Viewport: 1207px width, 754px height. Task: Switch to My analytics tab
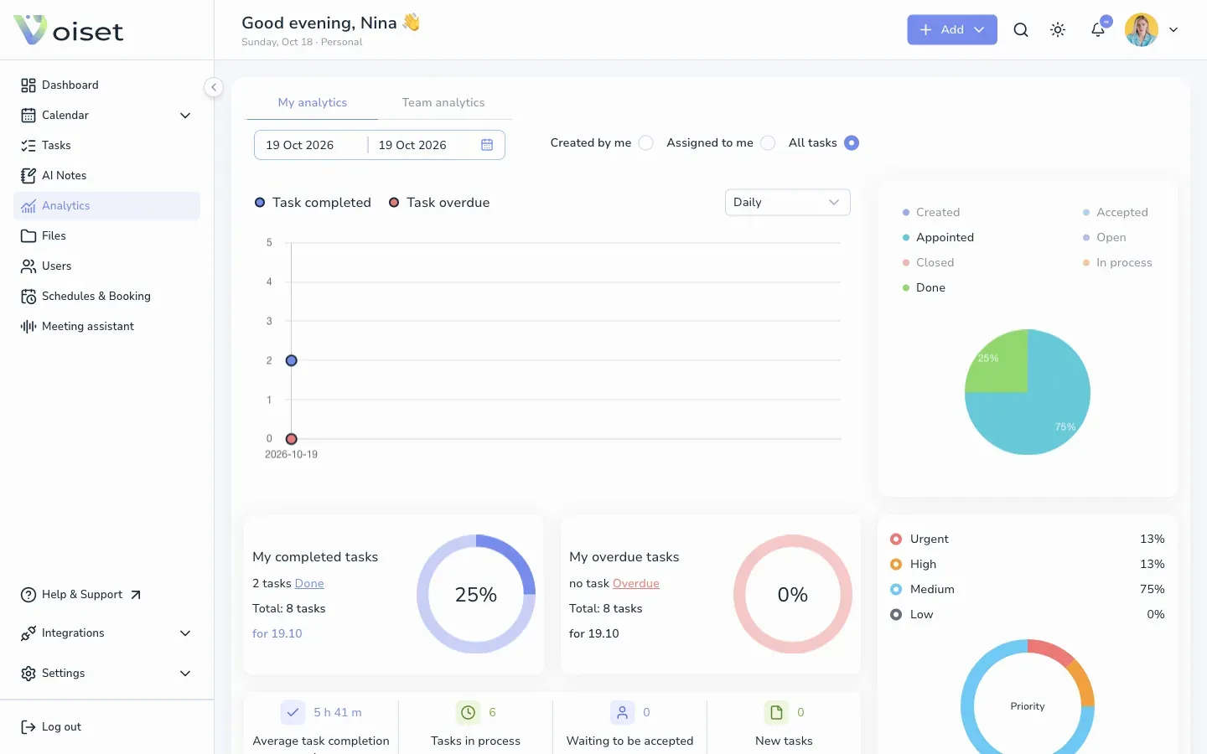pos(313,103)
